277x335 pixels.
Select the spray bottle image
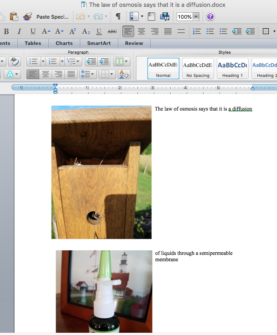(x=104, y=291)
